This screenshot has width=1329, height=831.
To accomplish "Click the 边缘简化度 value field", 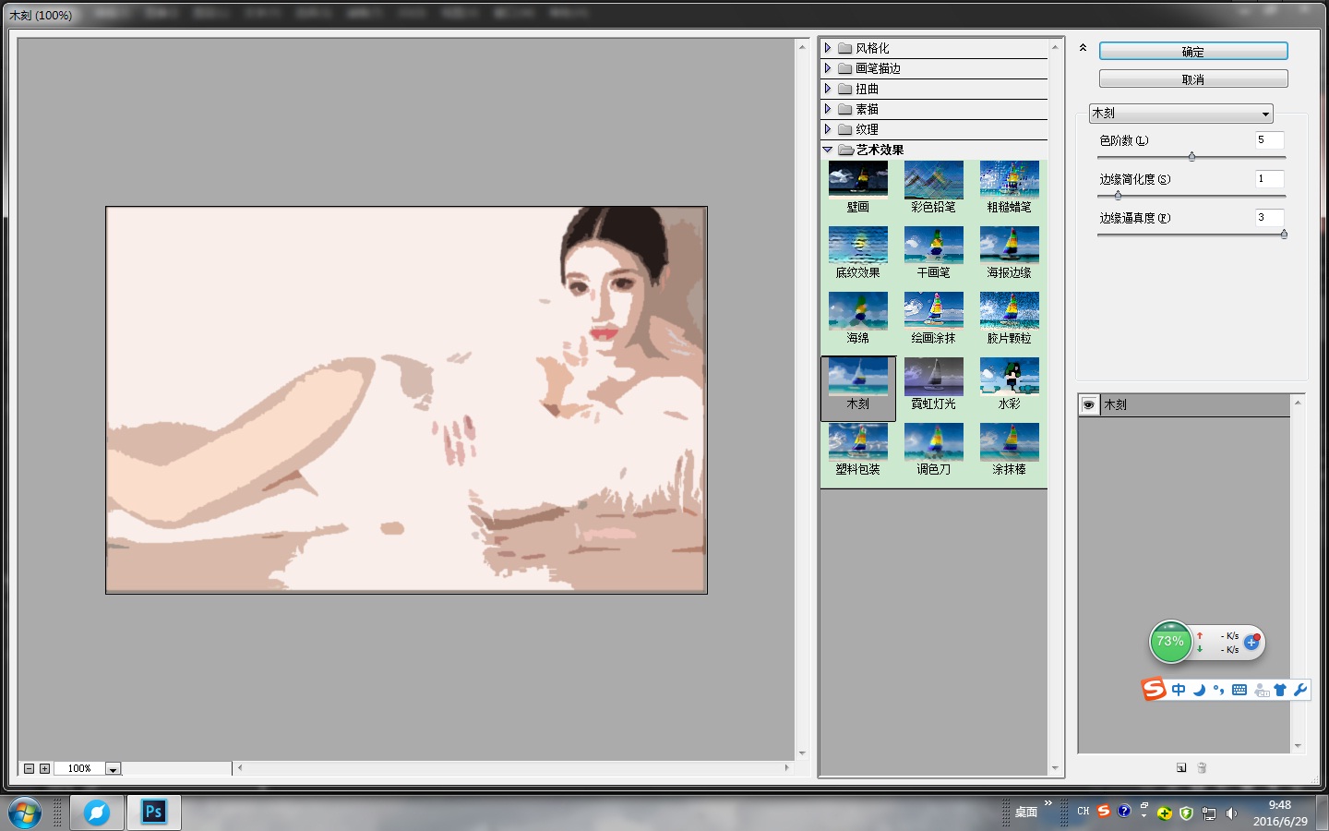I will (1269, 179).
